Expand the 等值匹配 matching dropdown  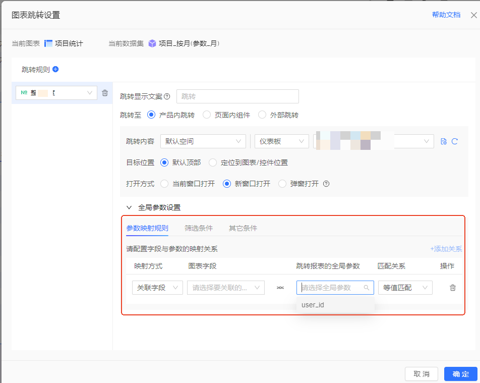click(405, 288)
